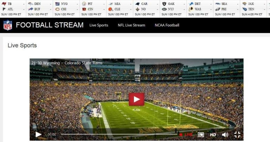Select the NYJ team abbreviation in scoreboard
This screenshot has height=142, width=270.
pos(171,9)
